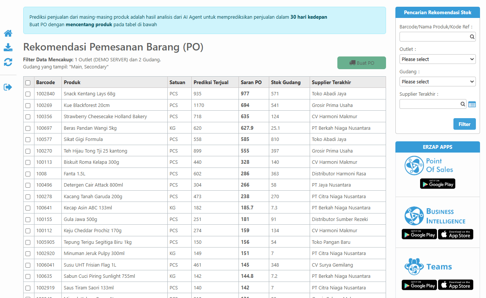Open Point Of Sales Google Play badge
The width and height of the screenshot is (486, 298).
pos(437,184)
